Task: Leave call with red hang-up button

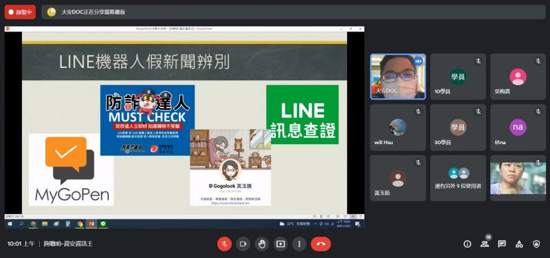Action: [320, 244]
